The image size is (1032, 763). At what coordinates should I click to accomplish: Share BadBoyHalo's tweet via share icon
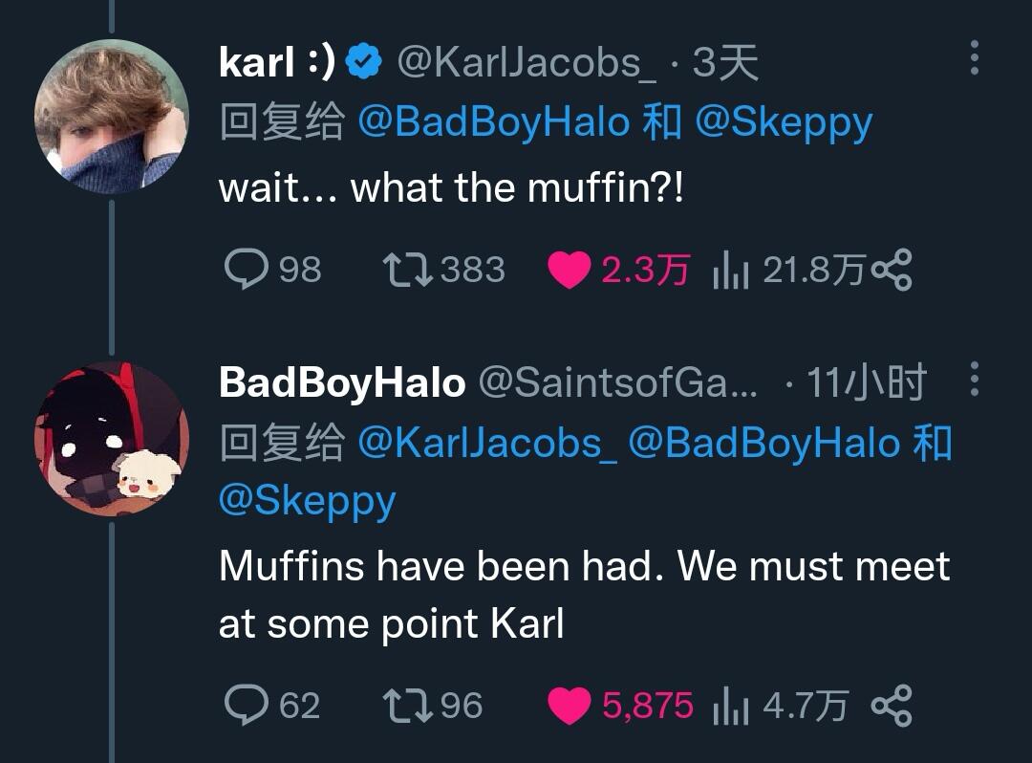(892, 705)
